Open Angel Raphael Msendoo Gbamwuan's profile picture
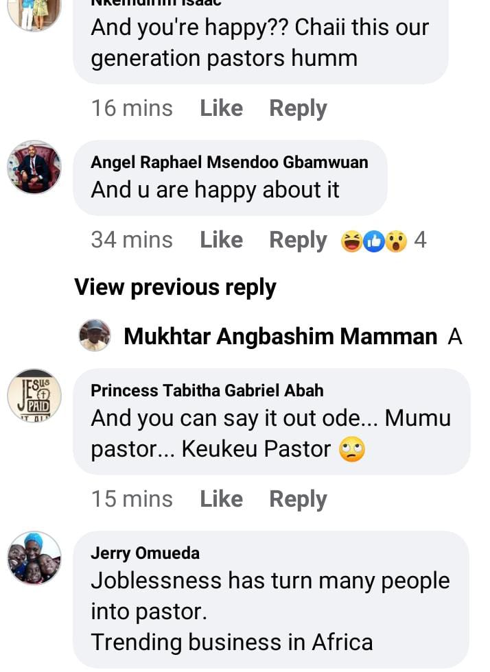 [x=34, y=167]
